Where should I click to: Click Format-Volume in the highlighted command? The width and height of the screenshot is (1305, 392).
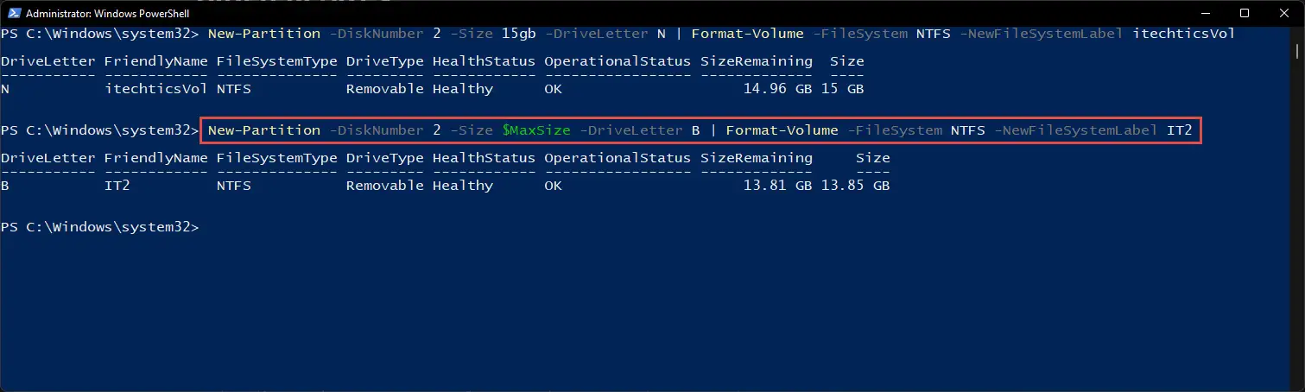(782, 130)
